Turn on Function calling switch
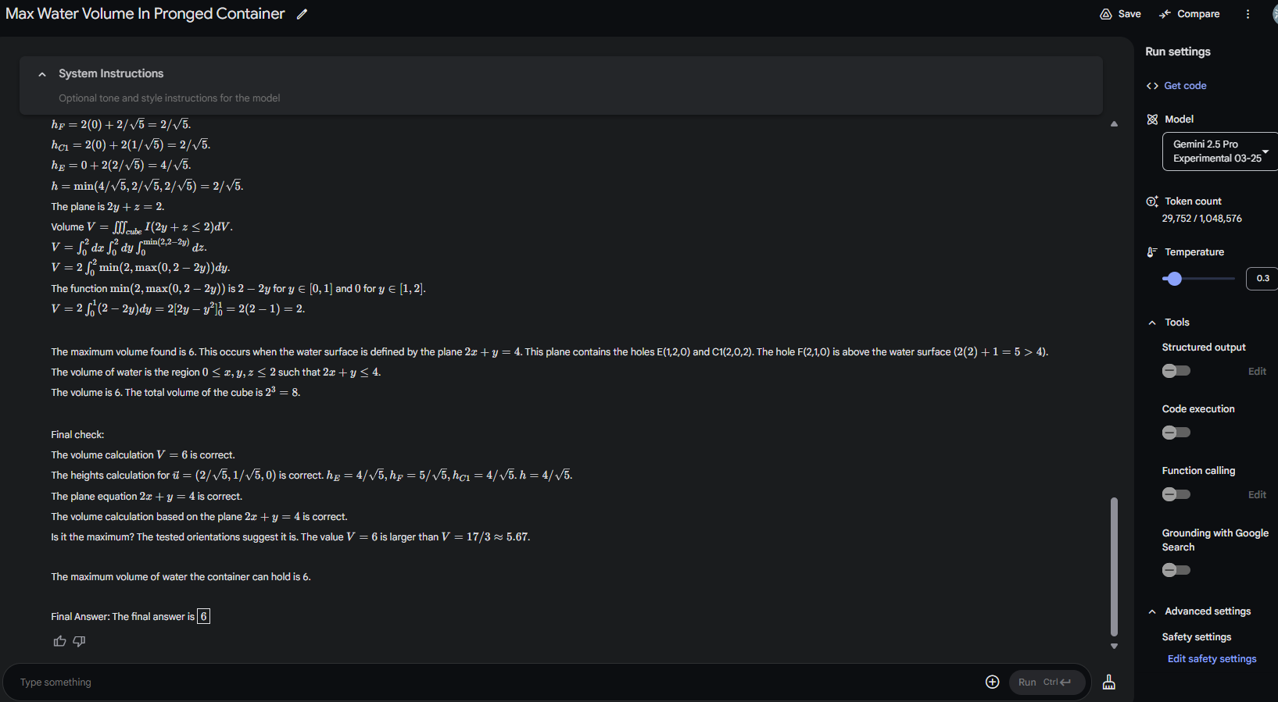 [x=1176, y=494]
